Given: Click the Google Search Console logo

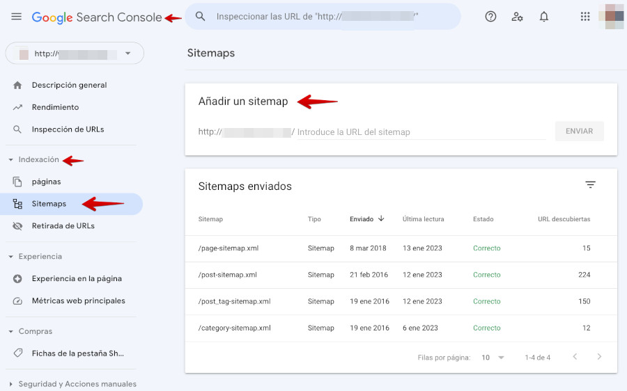Looking at the screenshot, I should point(97,17).
